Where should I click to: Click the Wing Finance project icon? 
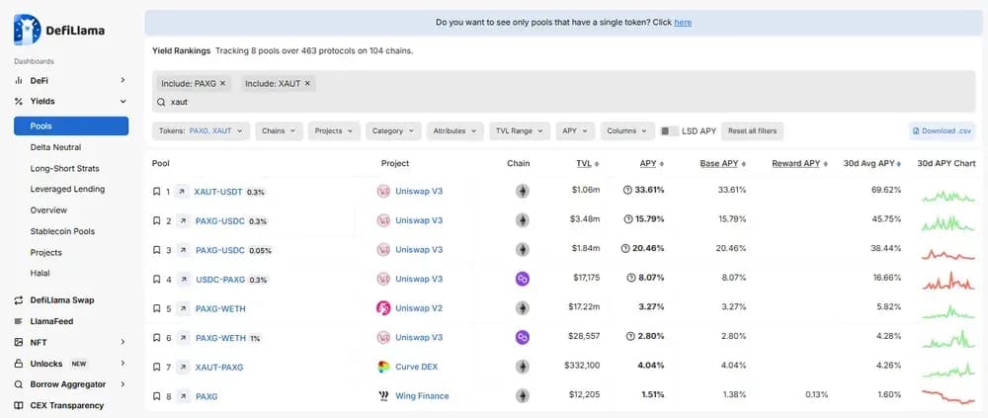pos(383,396)
